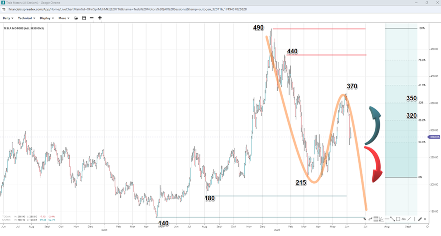The image size is (441, 236).
Task: Click the browser address bar URL
Action: tap(126, 9)
